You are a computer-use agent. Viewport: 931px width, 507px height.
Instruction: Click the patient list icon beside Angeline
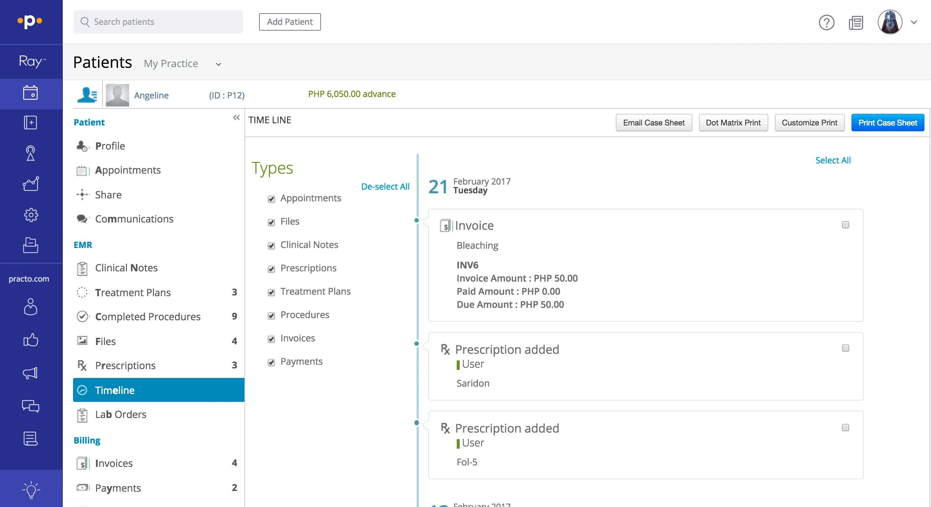click(88, 95)
